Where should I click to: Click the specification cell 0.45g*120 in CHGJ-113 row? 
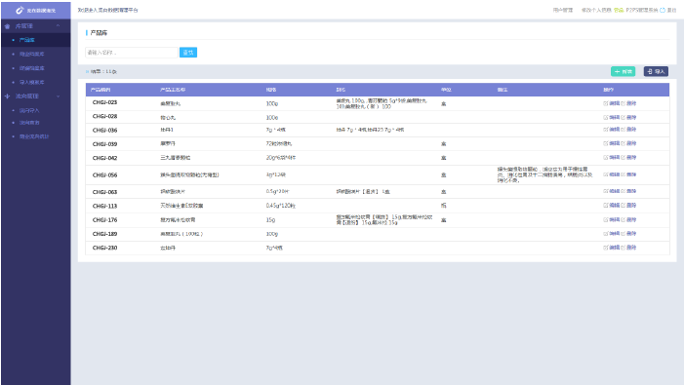click(280, 206)
